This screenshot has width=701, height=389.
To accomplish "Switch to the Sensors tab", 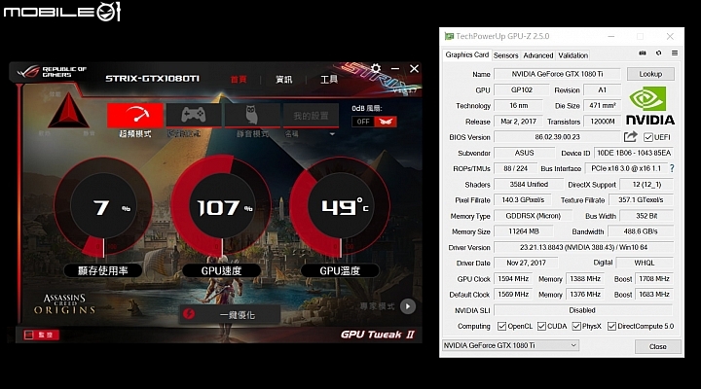I will tap(505, 55).
